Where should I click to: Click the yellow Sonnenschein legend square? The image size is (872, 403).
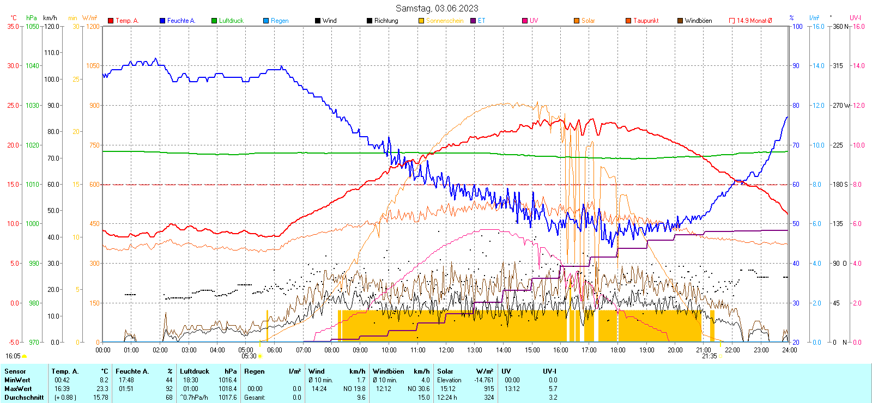point(421,21)
